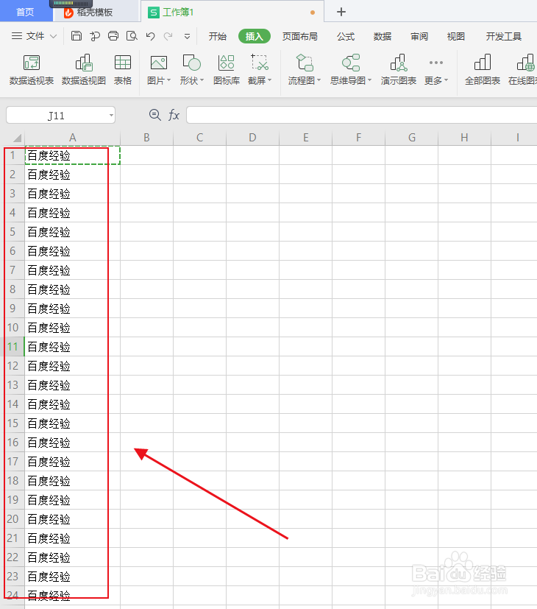Open the 图标库 icon library

pyautogui.click(x=227, y=70)
